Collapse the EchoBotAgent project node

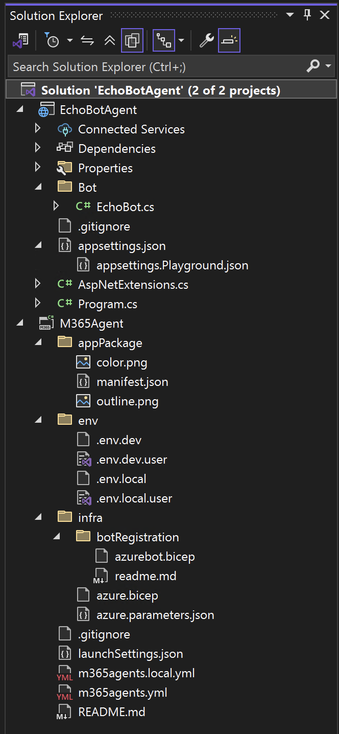19,109
